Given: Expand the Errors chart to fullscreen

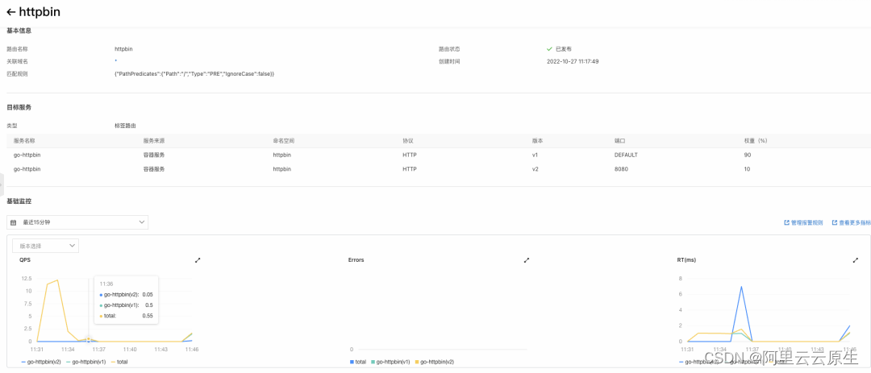Looking at the screenshot, I should point(527,259).
